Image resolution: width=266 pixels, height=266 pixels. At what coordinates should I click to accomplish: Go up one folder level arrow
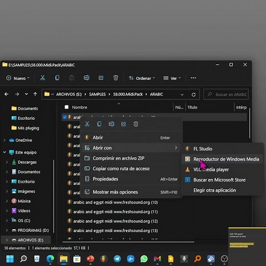[35, 94]
